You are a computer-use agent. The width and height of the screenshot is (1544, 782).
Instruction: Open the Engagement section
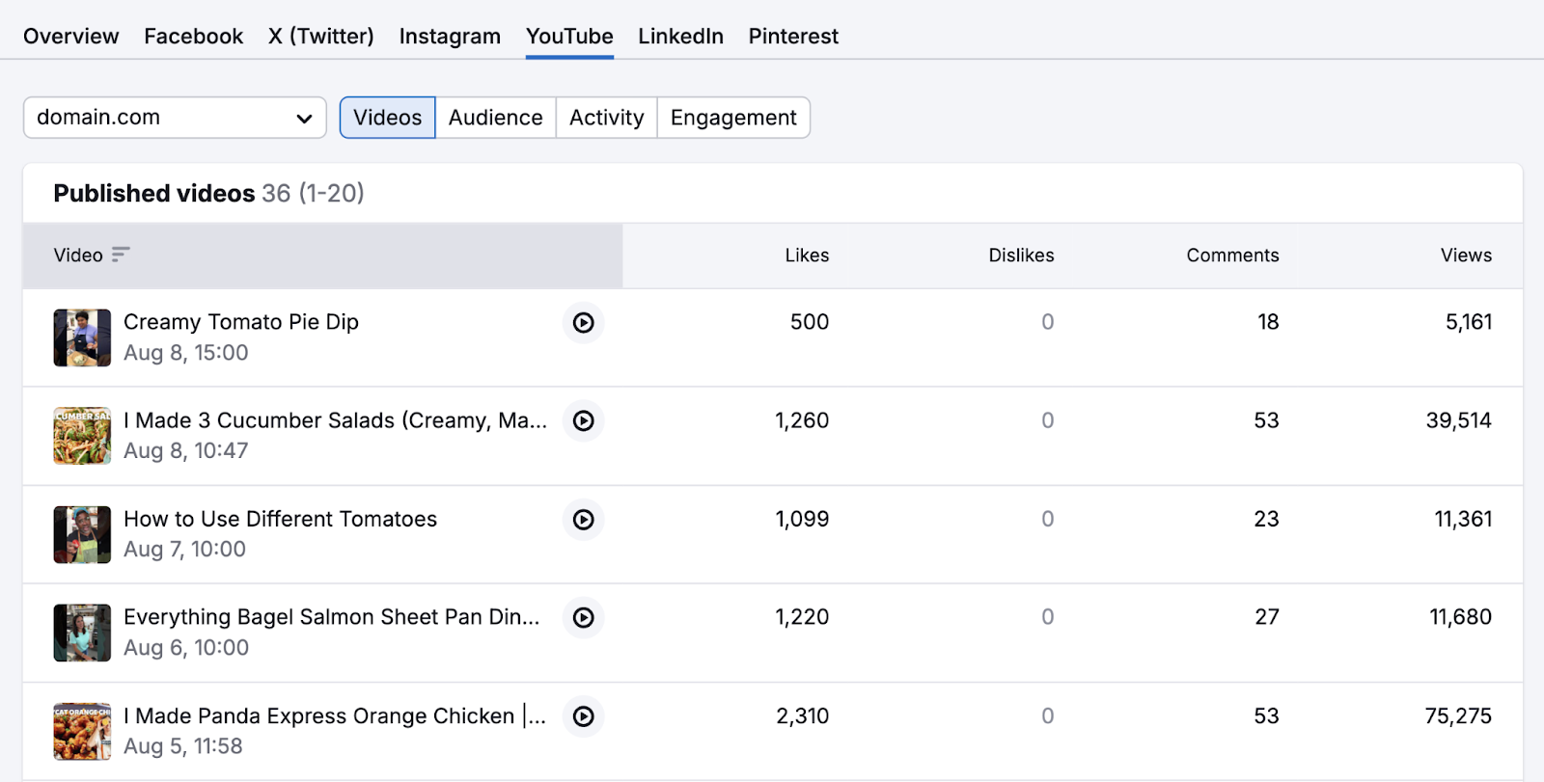point(733,118)
